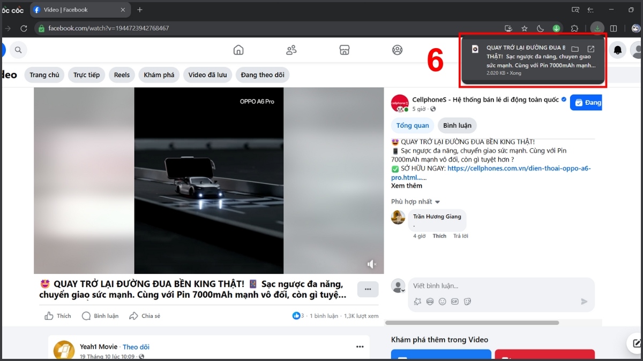Viewport: 643px width, 361px height.
Task: Open the Facebook Home icon
Action: (x=238, y=49)
